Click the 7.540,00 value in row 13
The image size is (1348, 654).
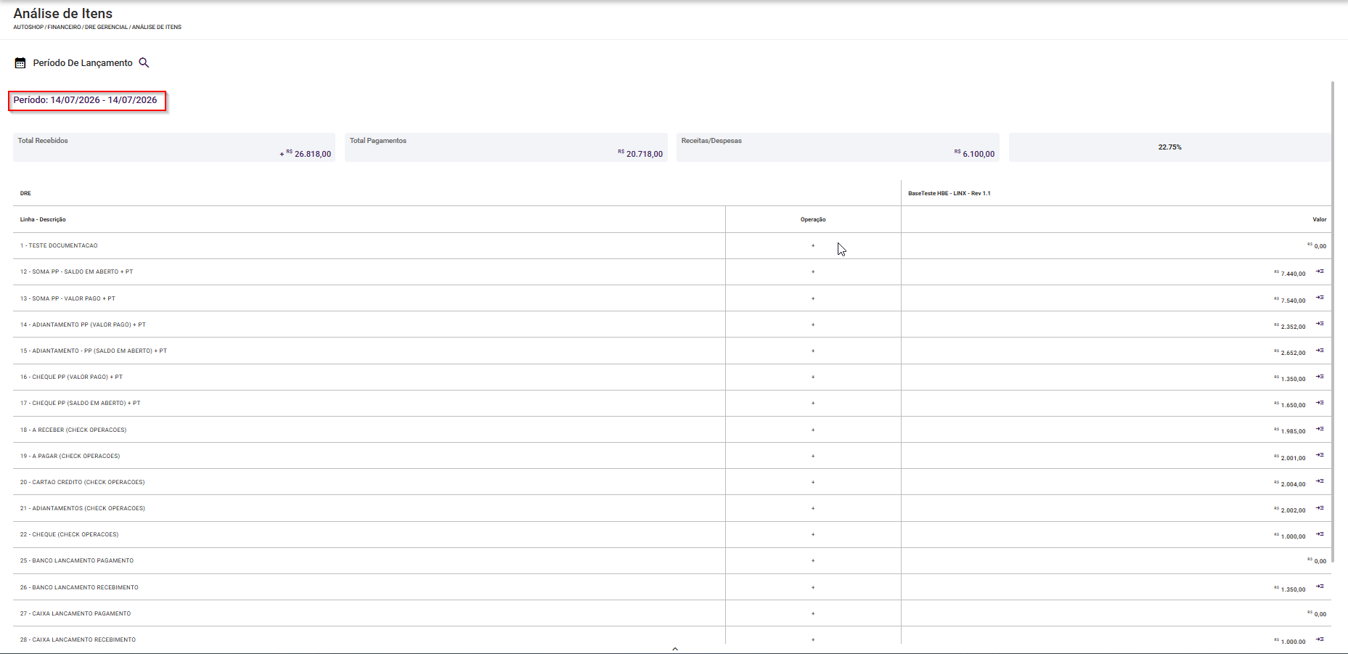[1290, 300]
